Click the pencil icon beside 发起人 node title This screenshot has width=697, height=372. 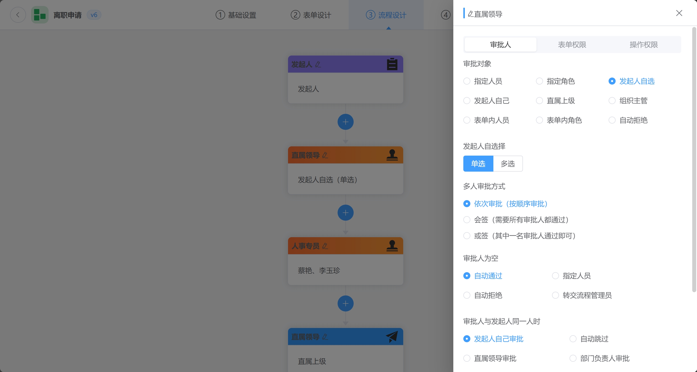click(318, 64)
